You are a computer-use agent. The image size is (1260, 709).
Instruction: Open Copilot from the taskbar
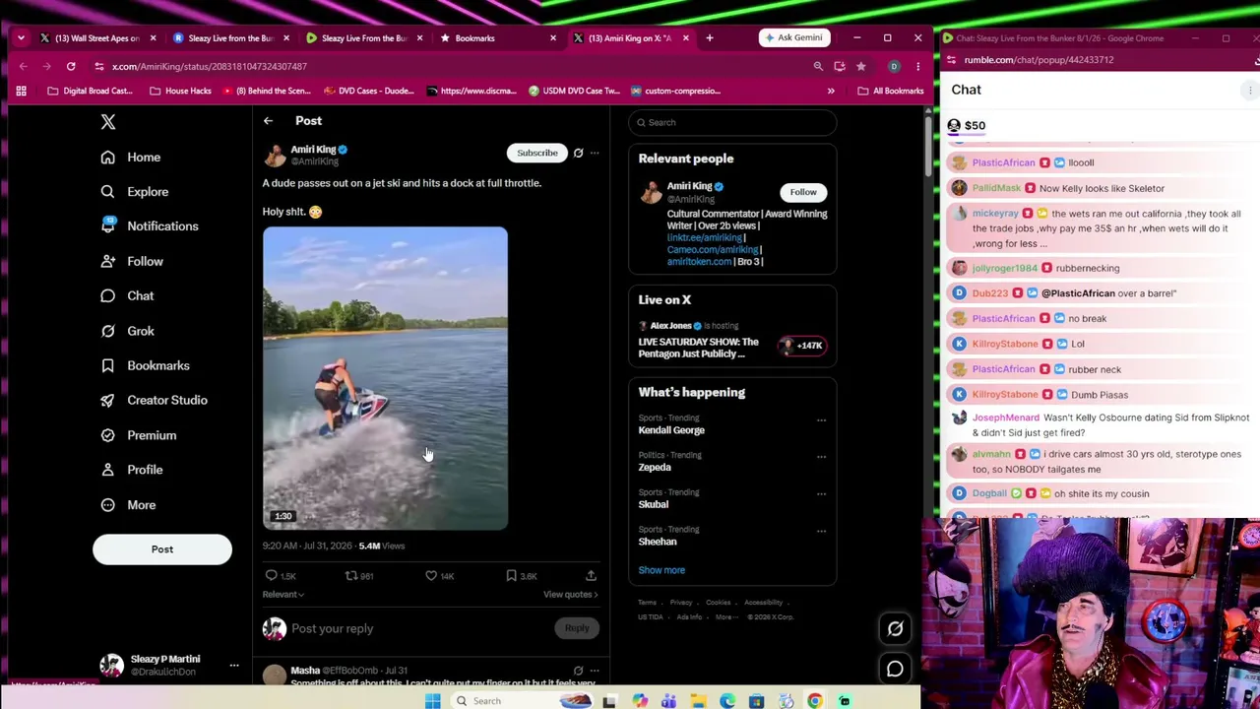pyautogui.click(x=640, y=701)
